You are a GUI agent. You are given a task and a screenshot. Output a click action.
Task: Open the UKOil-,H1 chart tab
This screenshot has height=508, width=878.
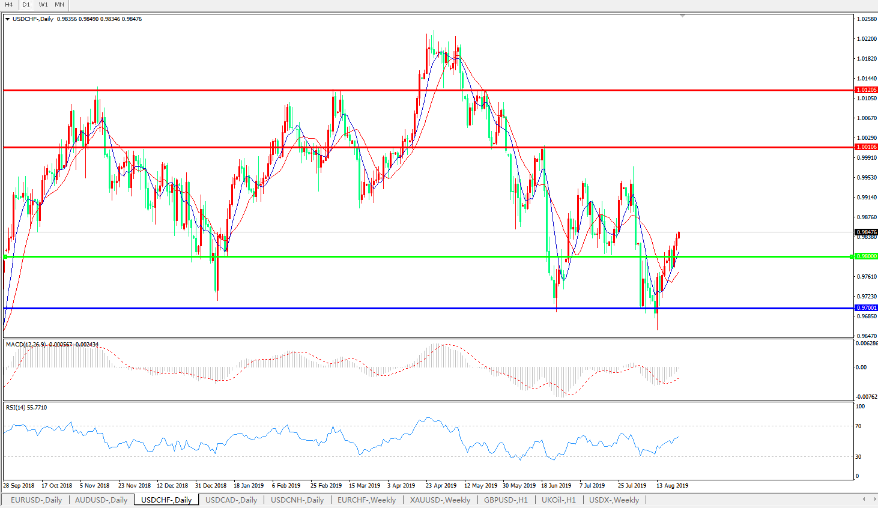(559, 500)
